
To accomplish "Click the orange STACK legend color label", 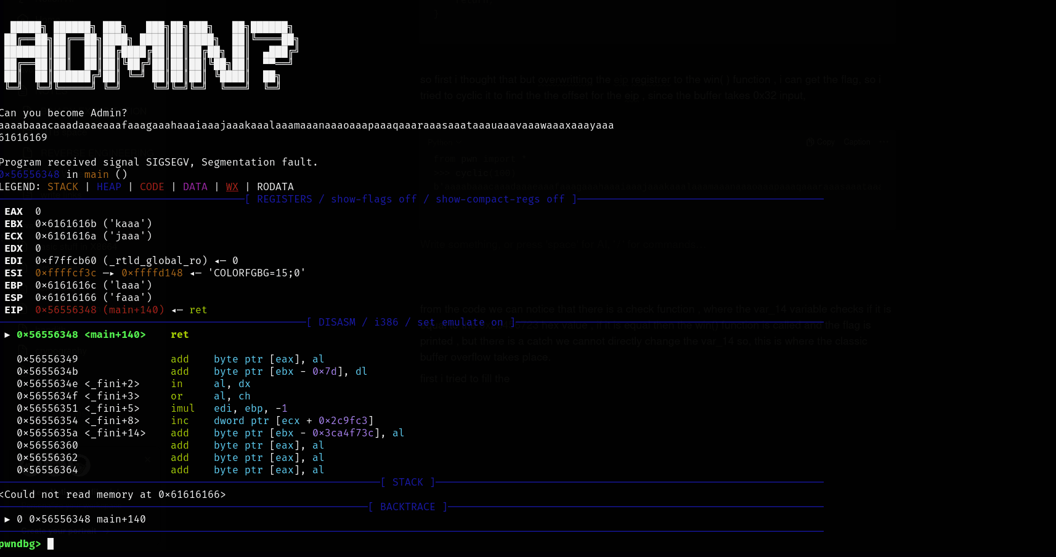I will click(x=63, y=187).
